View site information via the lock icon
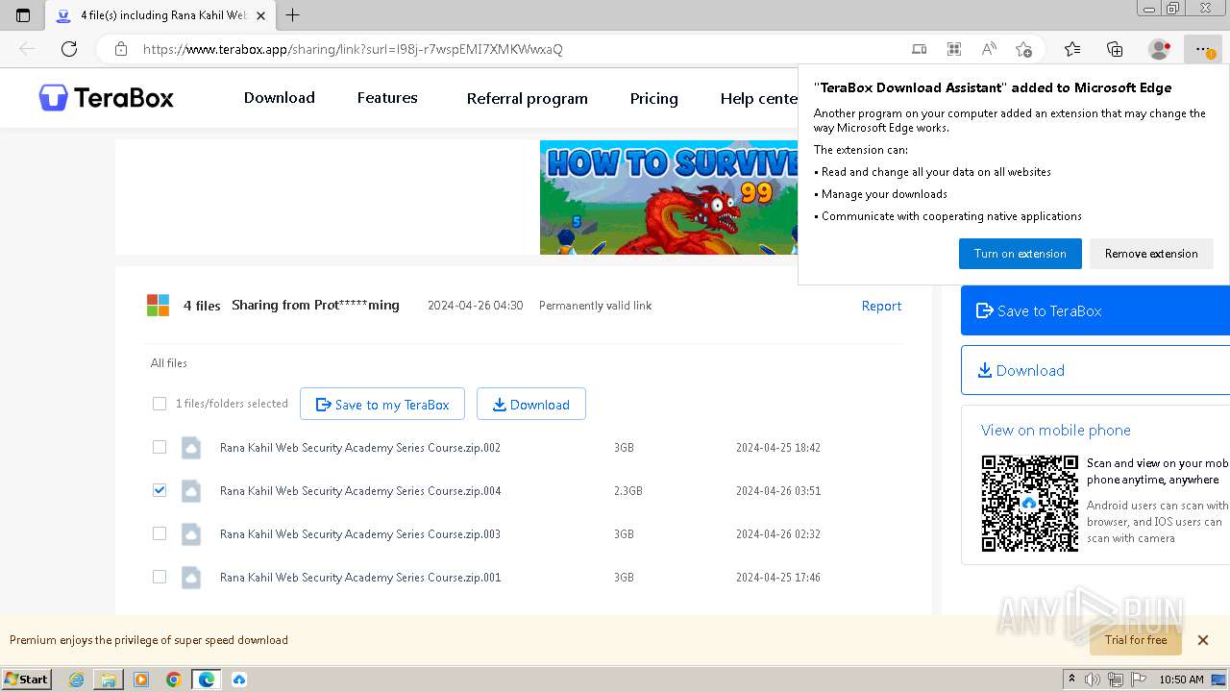1230x692 pixels. [x=121, y=49]
